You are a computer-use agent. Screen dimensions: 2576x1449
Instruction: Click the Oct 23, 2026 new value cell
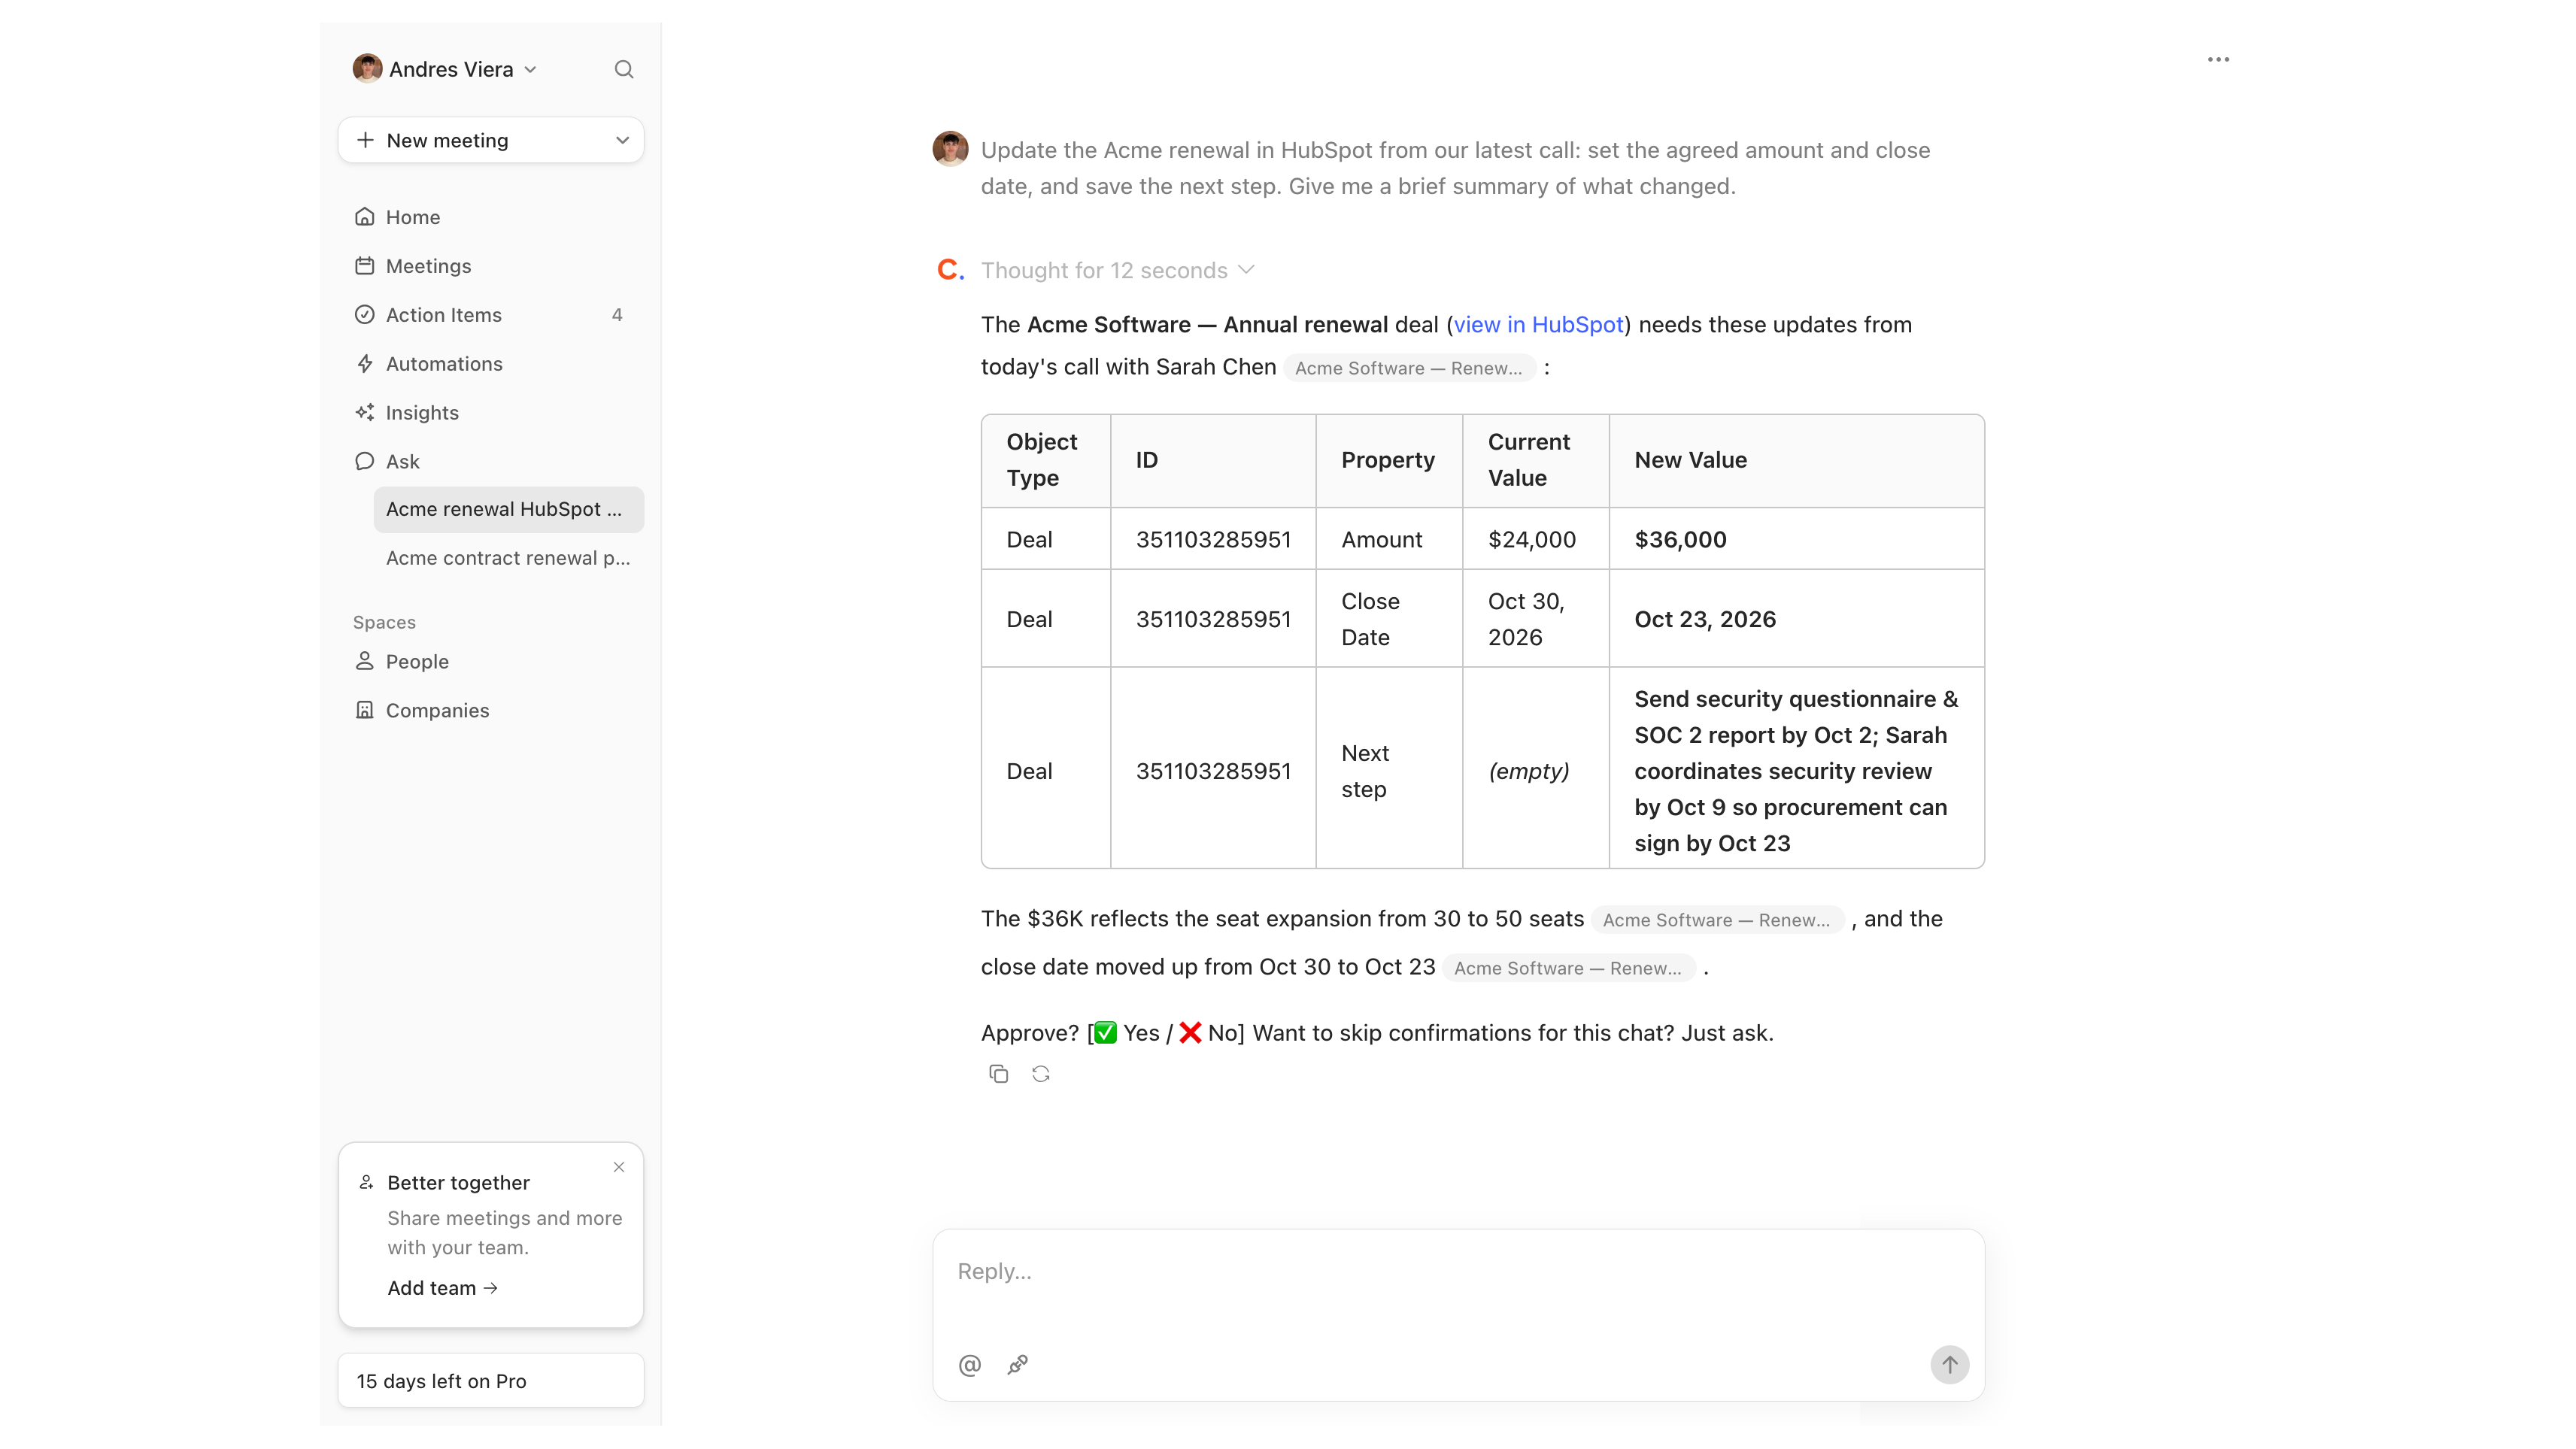pyautogui.click(x=1796, y=619)
